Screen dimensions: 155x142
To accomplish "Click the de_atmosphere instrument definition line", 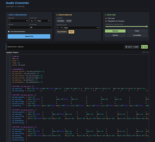I will (x=27, y=82).
